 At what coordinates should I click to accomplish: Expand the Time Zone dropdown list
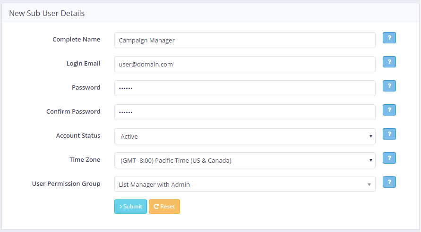[245, 160]
